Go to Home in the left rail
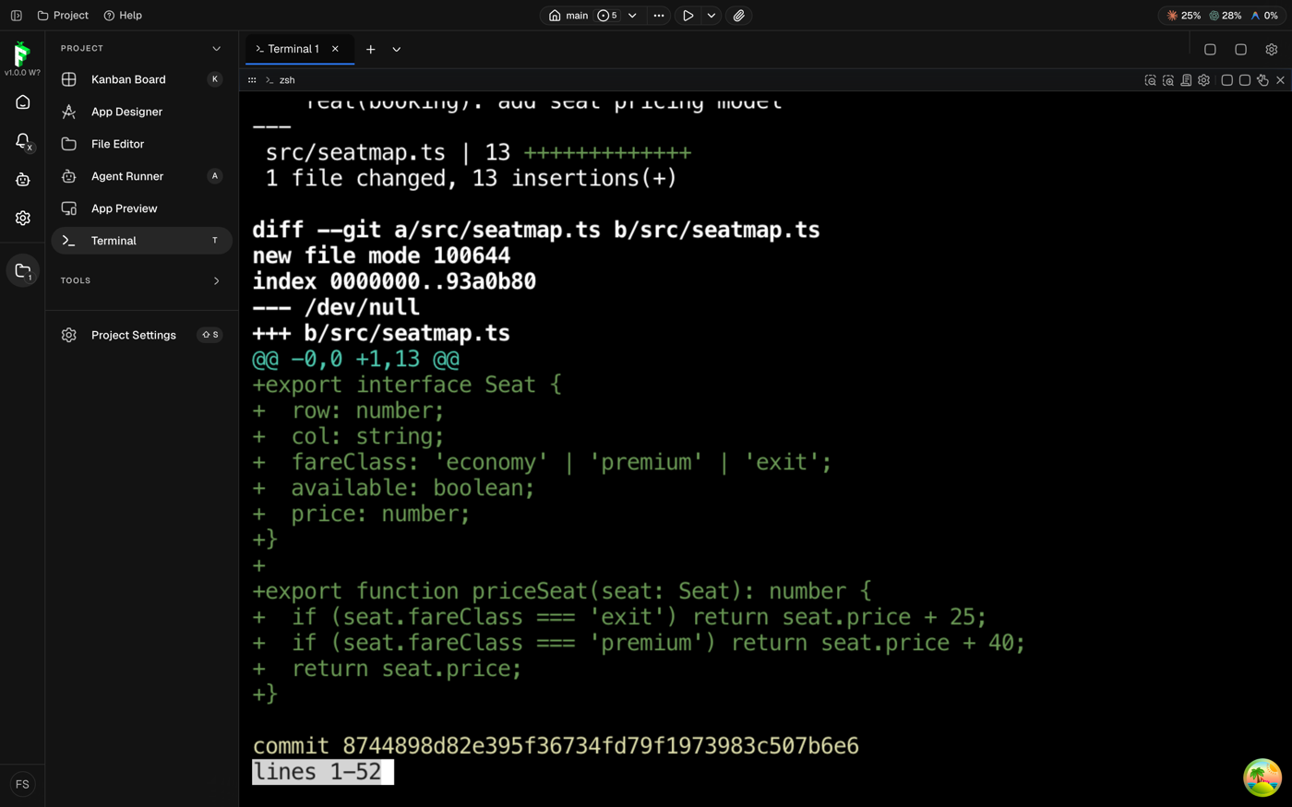The image size is (1292, 807). 23,102
